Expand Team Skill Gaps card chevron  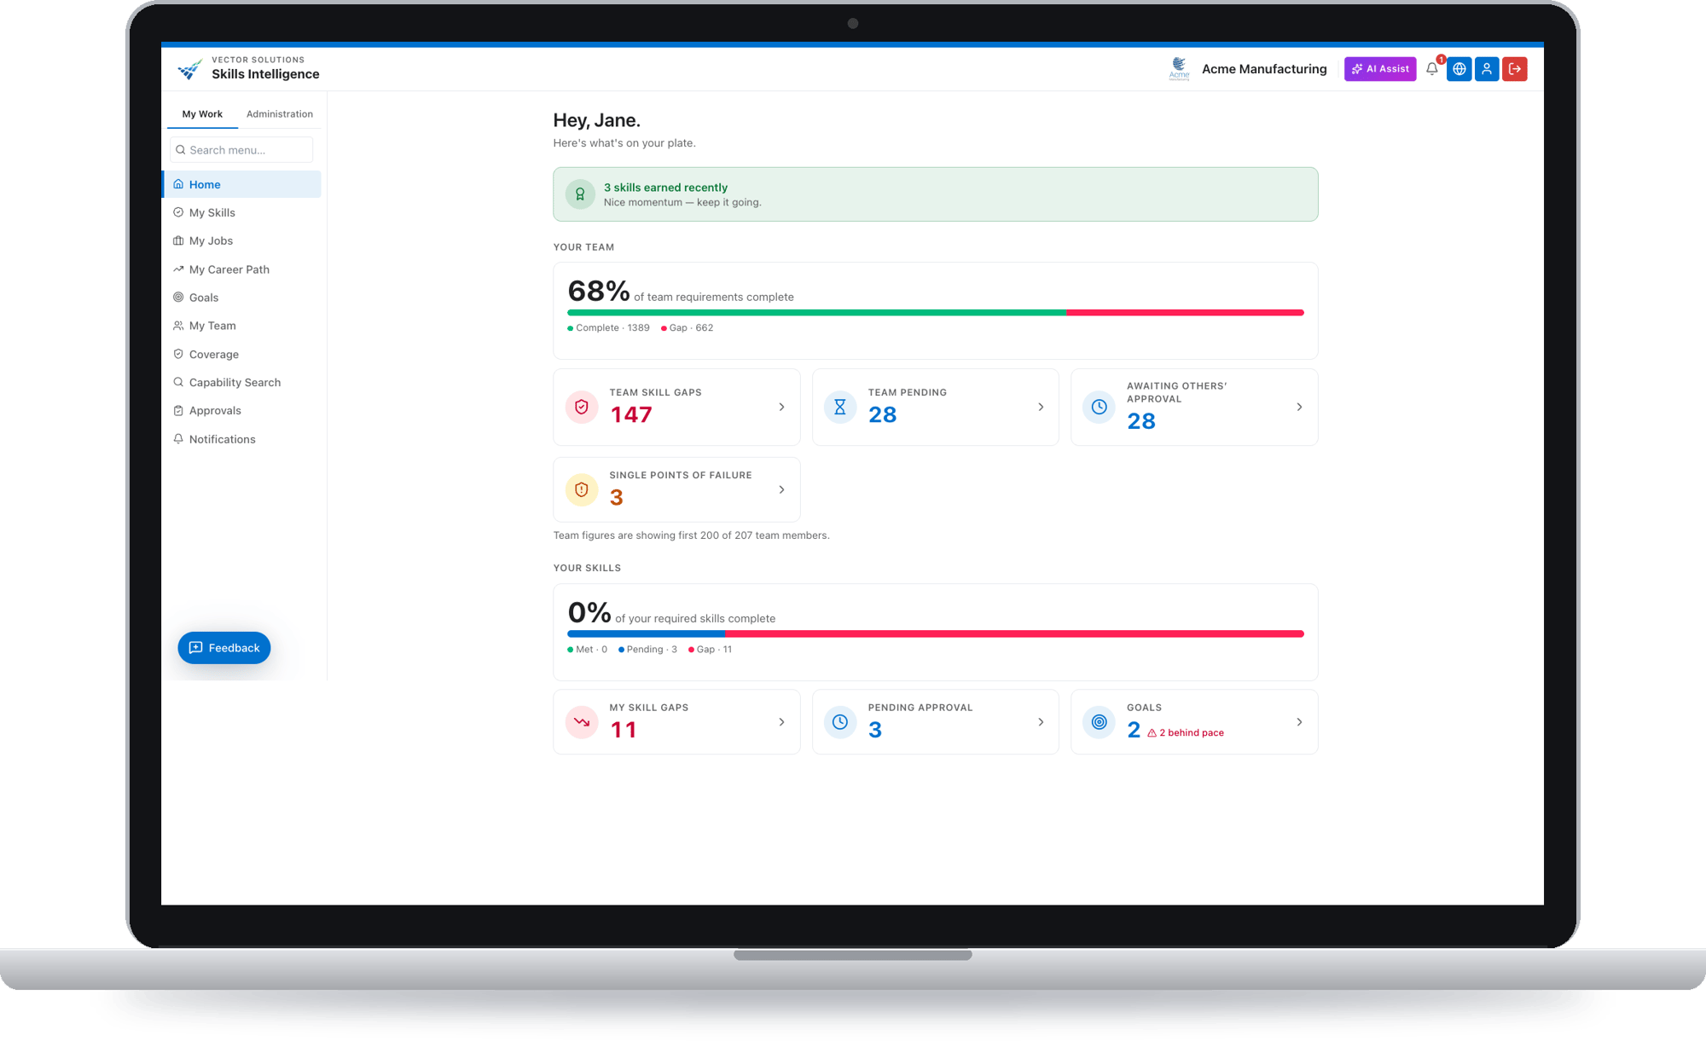pyautogui.click(x=781, y=407)
